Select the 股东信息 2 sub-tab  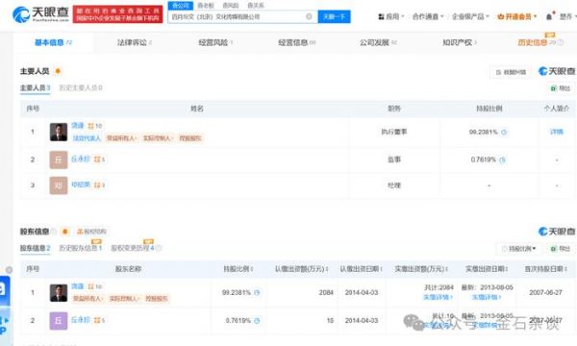click(x=35, y=248)
